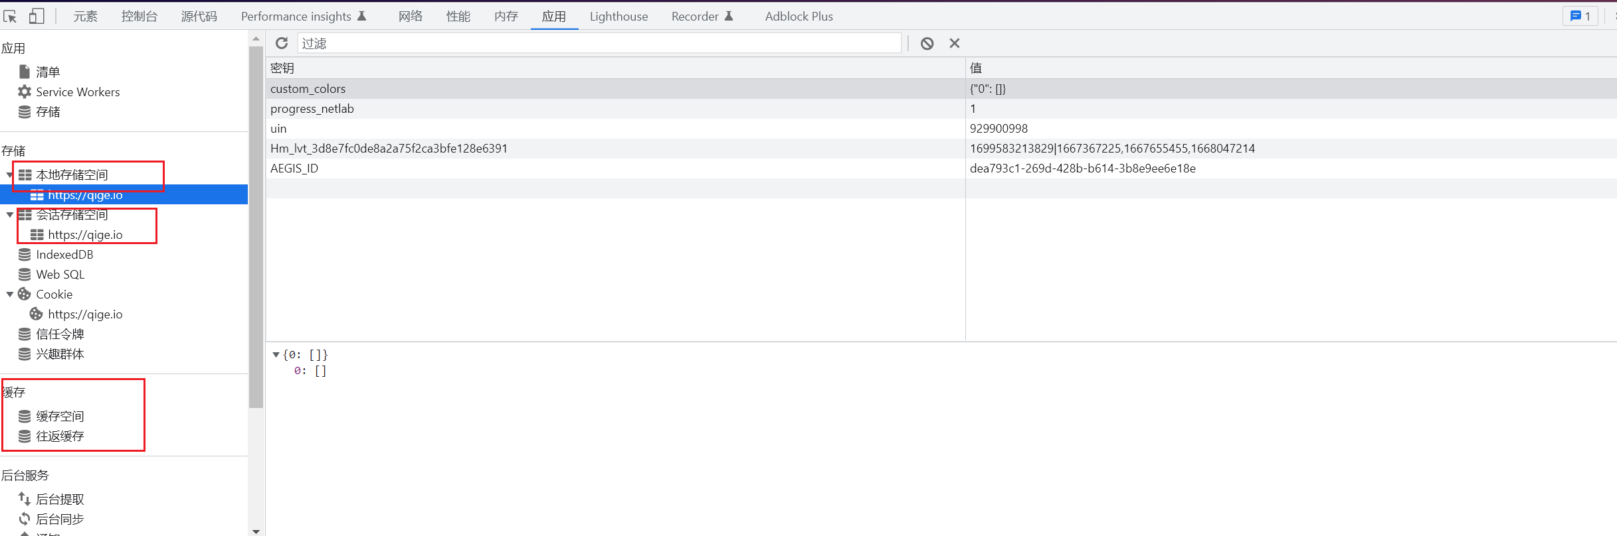The image size is (1617, 536).
Task: Open Service Workers gear item
Action: pos(69,92)
